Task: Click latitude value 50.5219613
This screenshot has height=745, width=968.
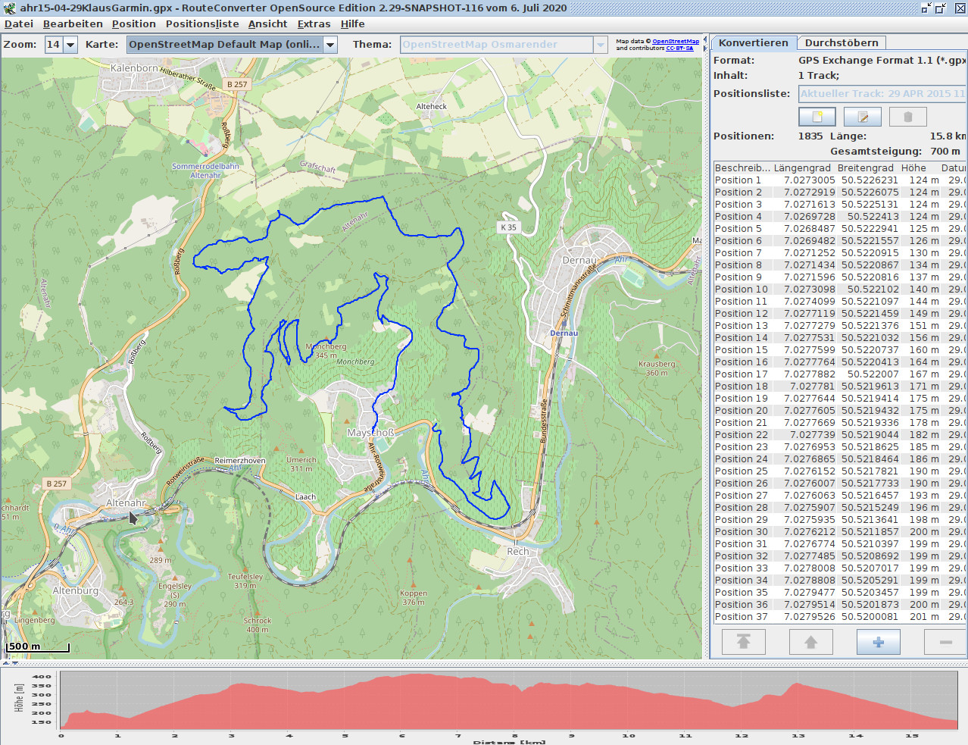Action: click(x=870, y=387)
